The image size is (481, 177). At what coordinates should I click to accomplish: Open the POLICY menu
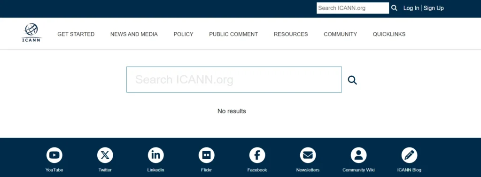click(x=184, y=34)
